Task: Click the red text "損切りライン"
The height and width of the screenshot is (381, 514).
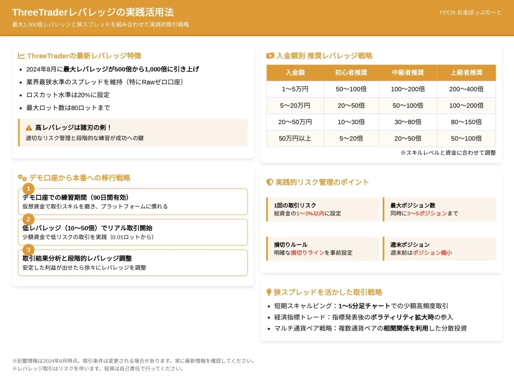Action: pyautogui.click(x=308, y=253)
